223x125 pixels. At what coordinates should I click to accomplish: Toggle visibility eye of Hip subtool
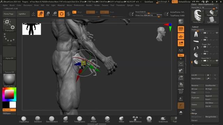coord(217,33)
